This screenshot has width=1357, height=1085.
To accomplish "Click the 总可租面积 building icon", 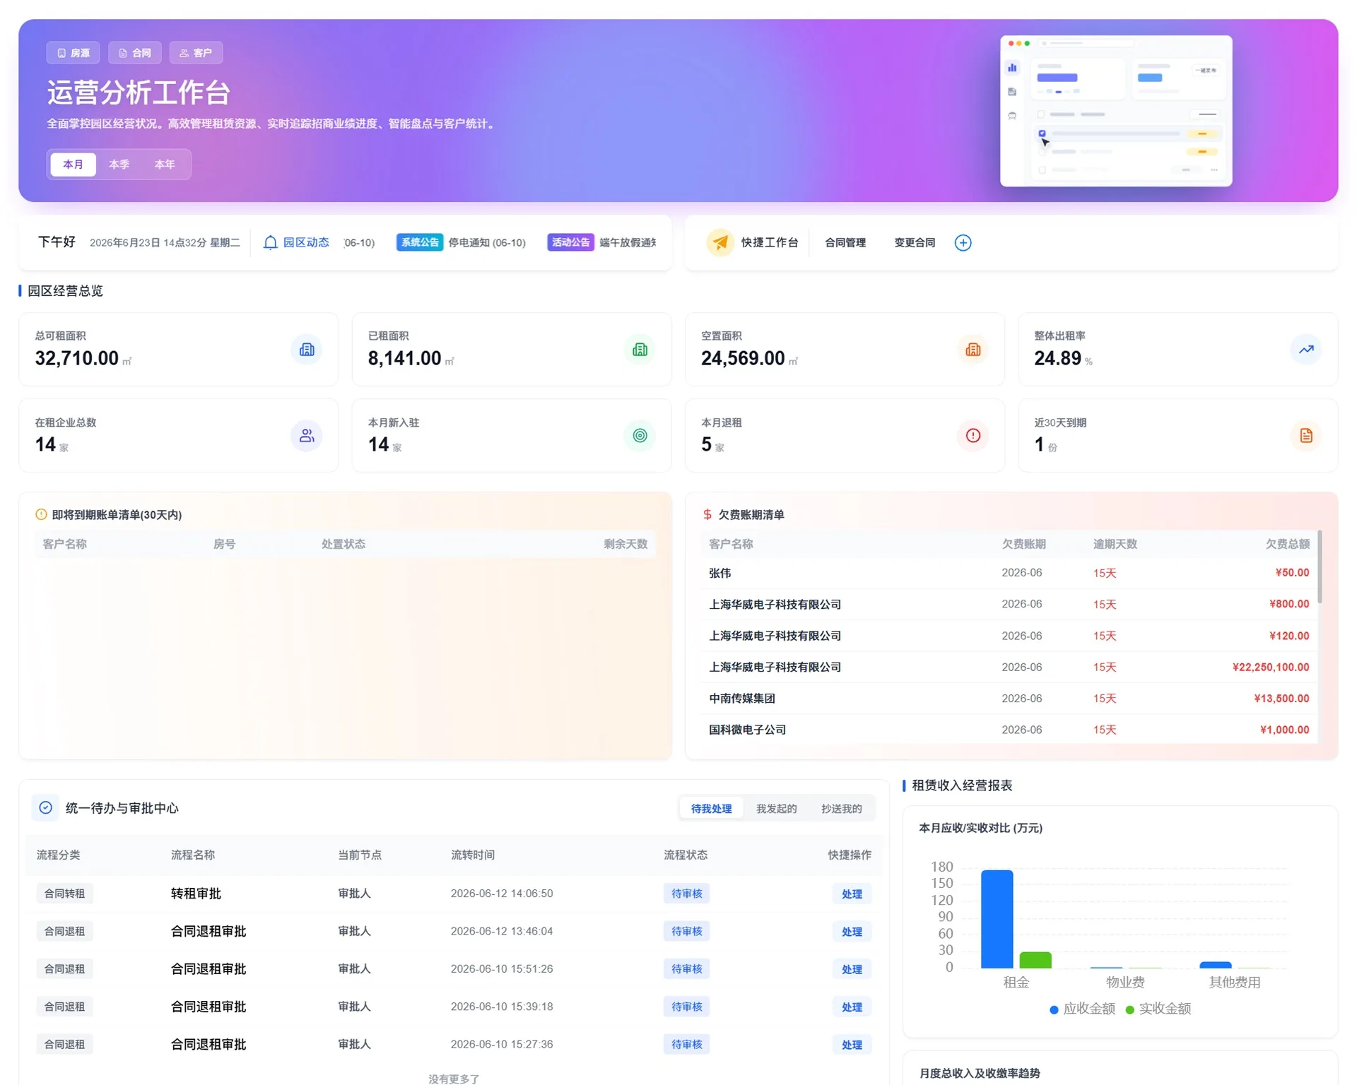I will point(307,350).
